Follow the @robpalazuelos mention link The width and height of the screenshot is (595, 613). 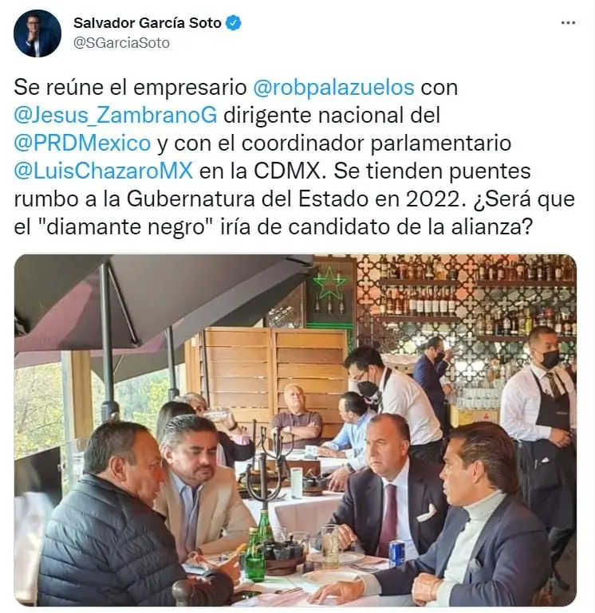[333, 87]
